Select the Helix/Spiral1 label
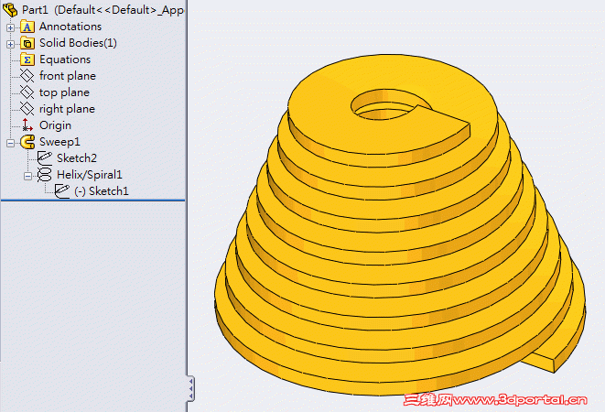The width and height of the screenshot is (605, 412). pos(89,175)
